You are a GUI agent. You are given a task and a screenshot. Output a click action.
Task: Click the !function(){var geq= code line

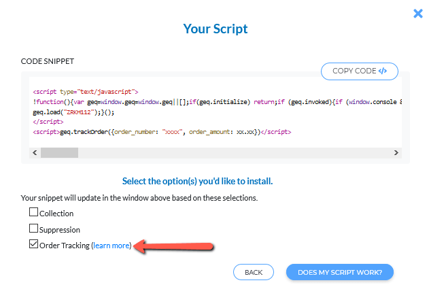(x=218, y=102)
